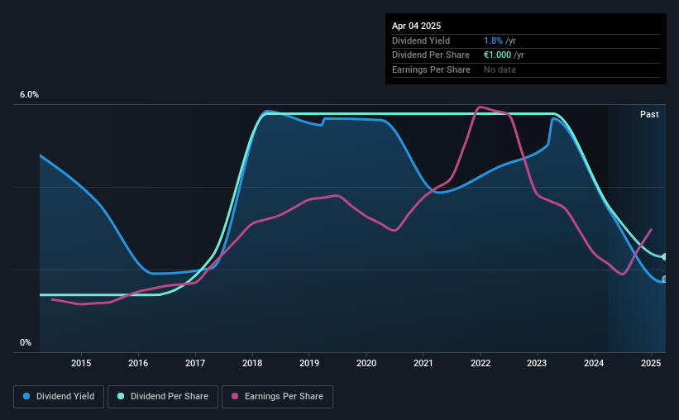Click the Apr 04 2025 tooltip date
Viewport: 679px width, 420px height.
(417, 26)
